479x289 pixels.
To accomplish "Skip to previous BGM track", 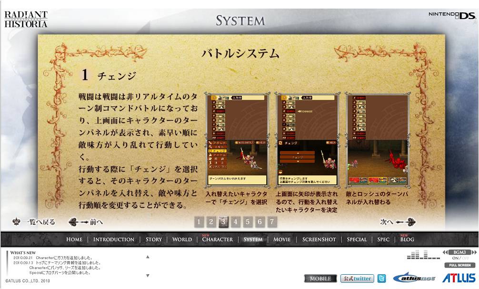I will pyautogui.click(x=445, y=252).
